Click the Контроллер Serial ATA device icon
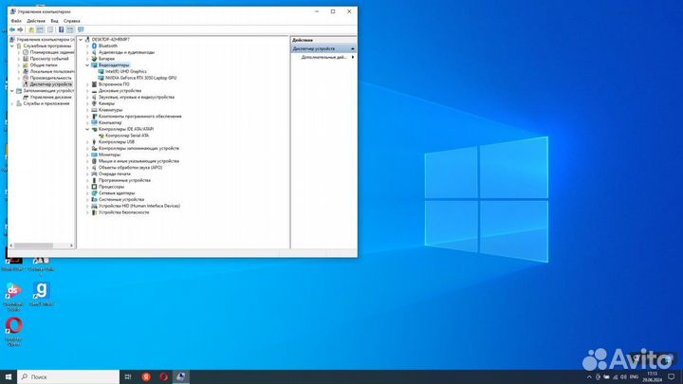Screen dimensions: 683x384 tap(102, 136)
